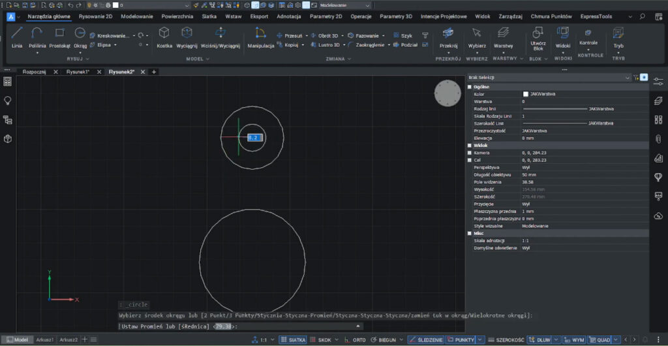Toggle WYM dynamic dimensions
This screenshot has width=668, height=346.
click(574, 339)
